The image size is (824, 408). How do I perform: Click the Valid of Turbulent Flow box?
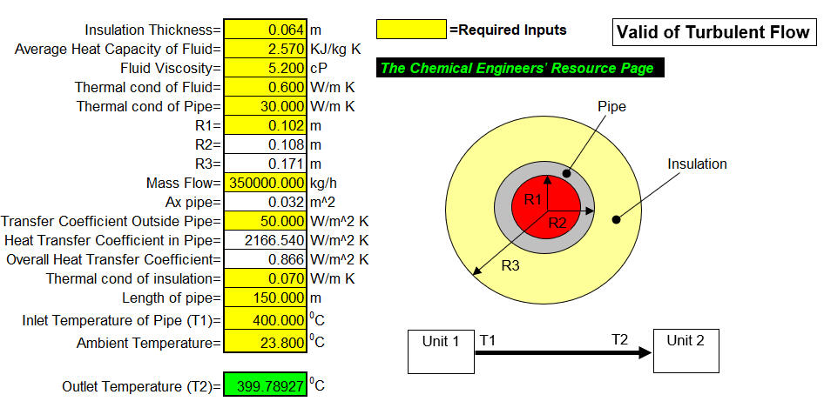click(714, 32)
